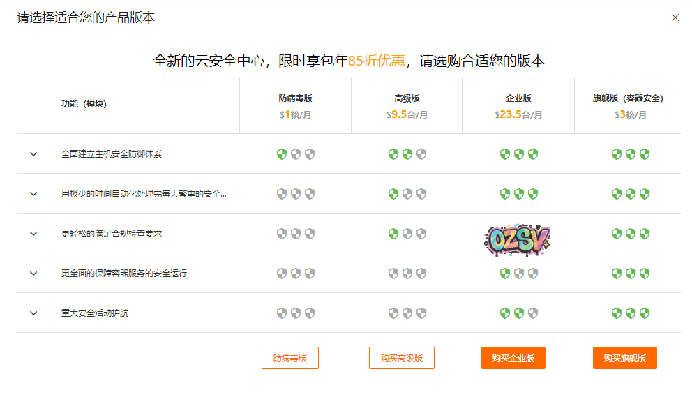Click third shield in 旗舰版 重大安全活动护航 row

pyautogui.click(x=645, y=313)
